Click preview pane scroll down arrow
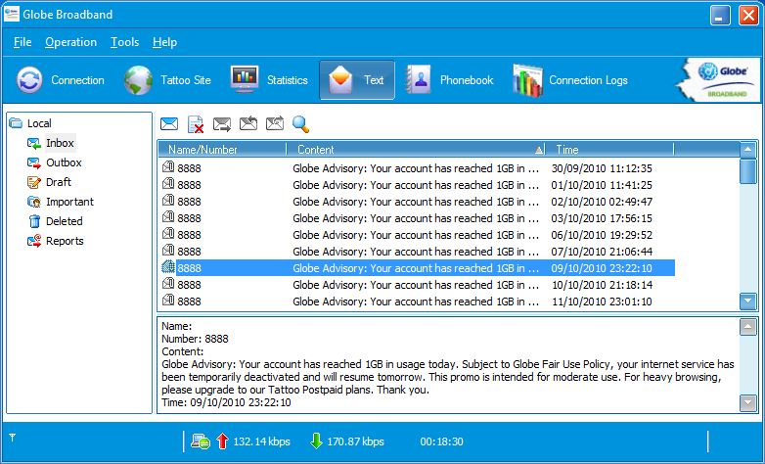Viewport: 765px width, 464px height. [748, 403]
